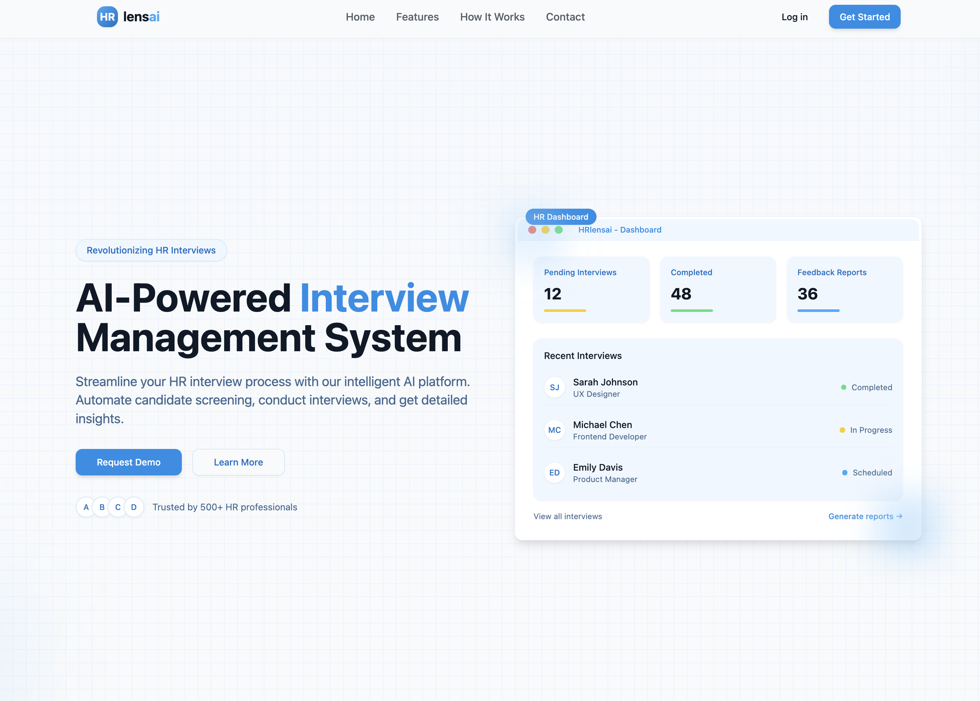
Task: Click yellow bar under Pending Interviews
Action: [x=565, y=310]
